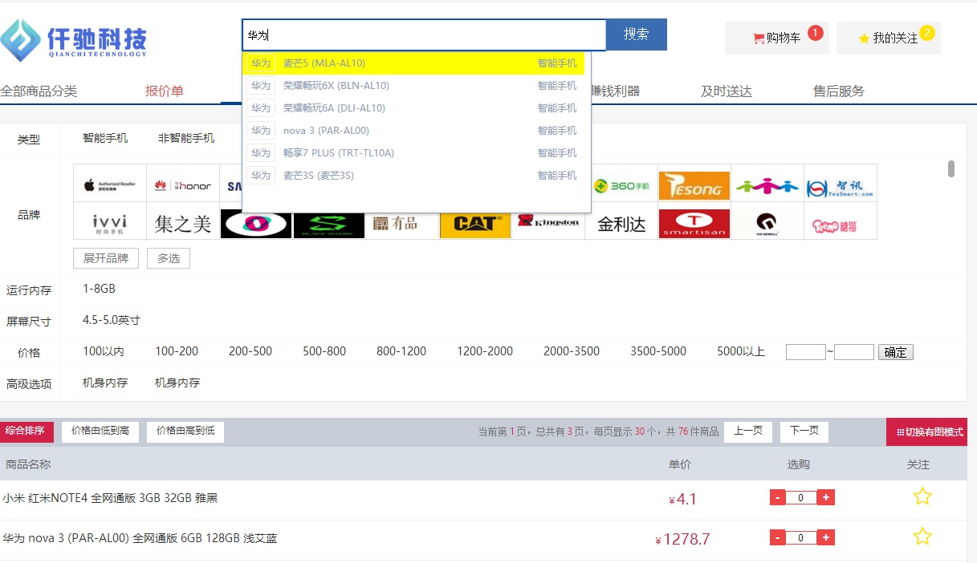Sort by price high to low (价格由高到低)
Image resolution: width=977 pixels, height=563 pixels.
pos(185,431)
